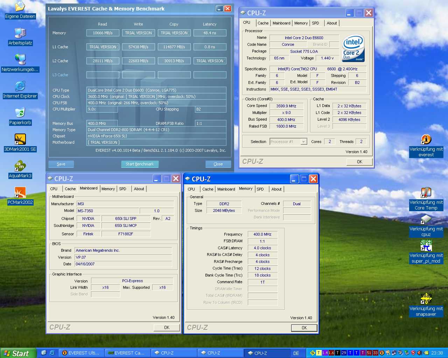Image resolution: width=448 pixels, height=358 pixels.
Task: Launch the Internet Explorer desktop icon
Action: click(x=20, y=90)
